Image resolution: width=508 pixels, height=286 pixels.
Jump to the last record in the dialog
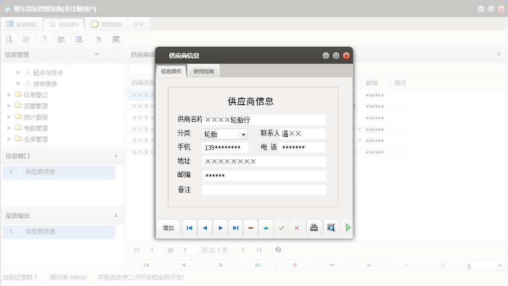(235, 227)
